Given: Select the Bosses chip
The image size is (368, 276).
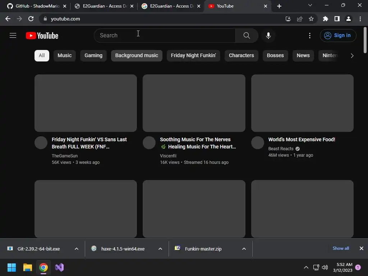Looking at the screenshot, I should click(x=275, y=56).
